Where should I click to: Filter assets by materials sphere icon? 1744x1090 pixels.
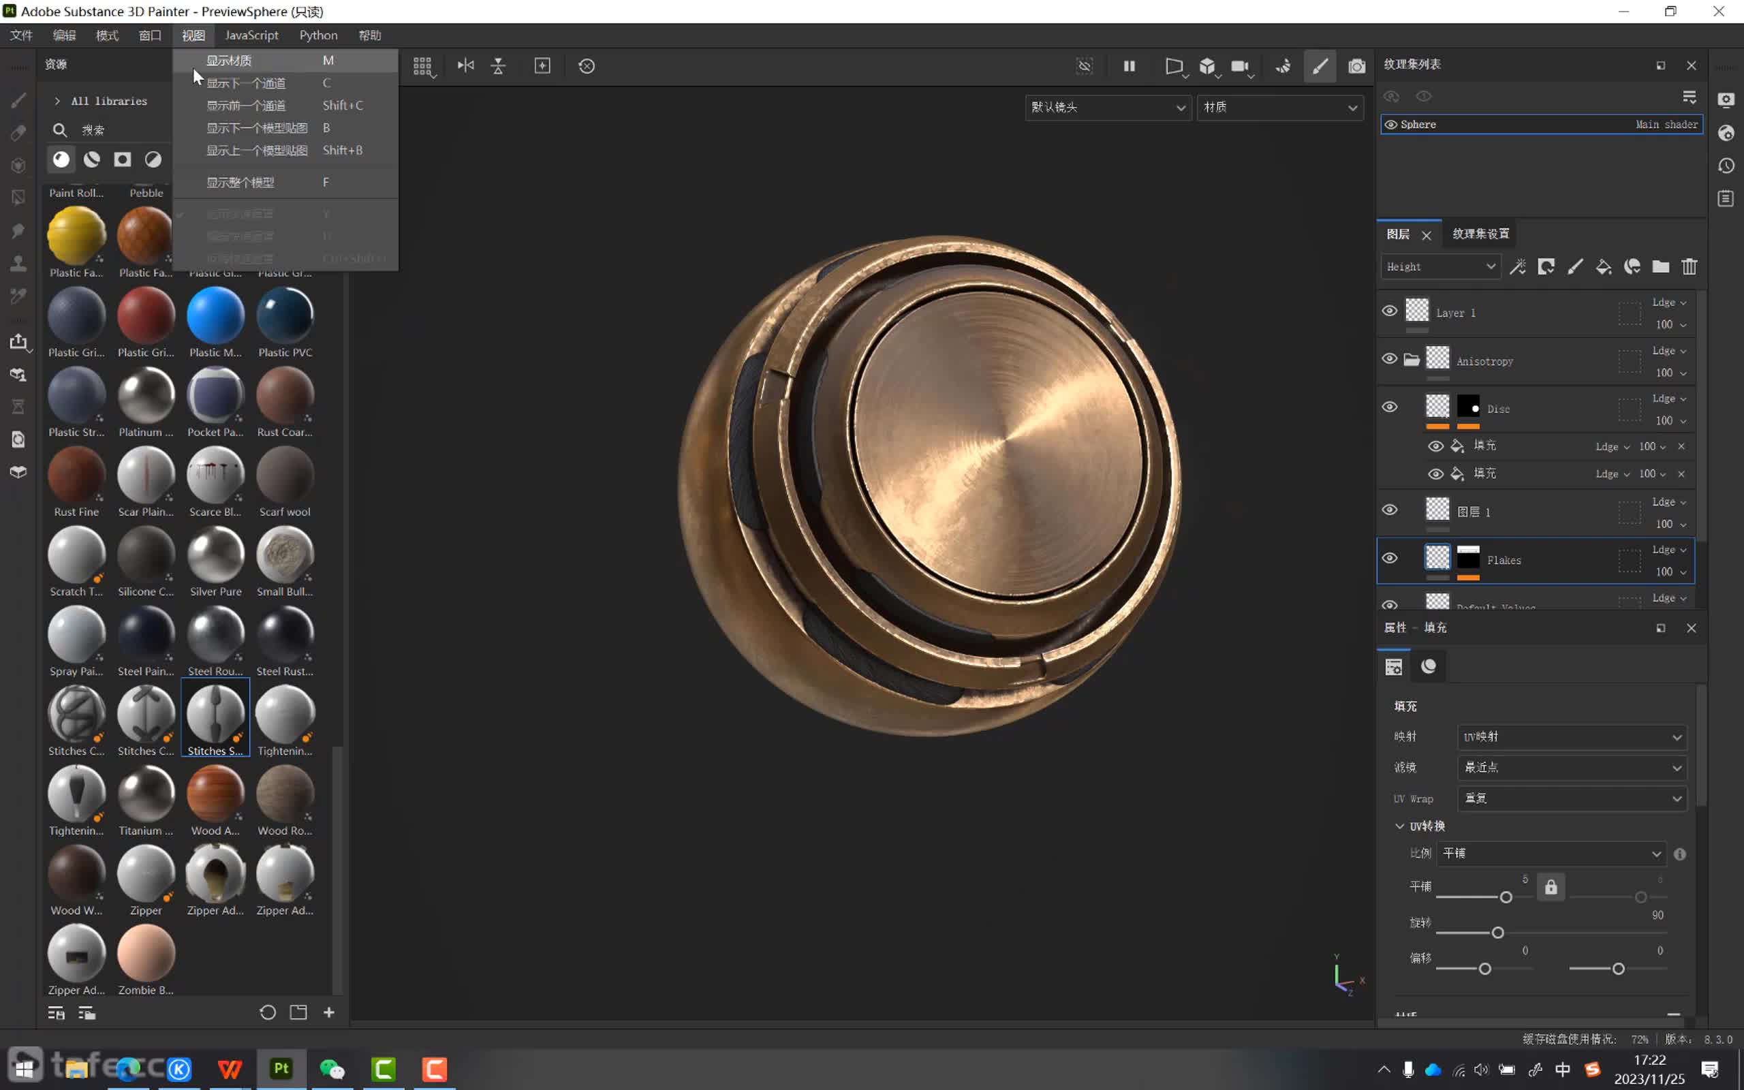click(x=61, y=159)
